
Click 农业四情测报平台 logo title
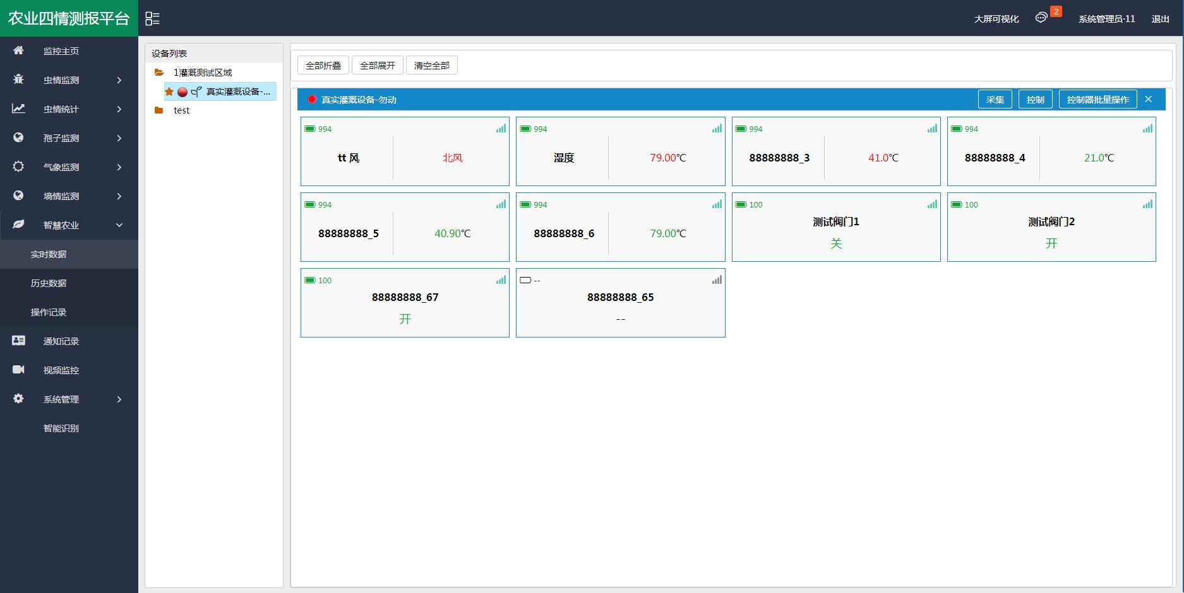[69, 18]
